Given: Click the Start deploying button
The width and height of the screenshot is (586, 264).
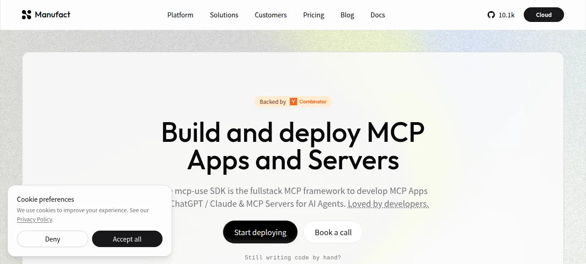Looking at the screenshot, I should click(x=260, y=232).
